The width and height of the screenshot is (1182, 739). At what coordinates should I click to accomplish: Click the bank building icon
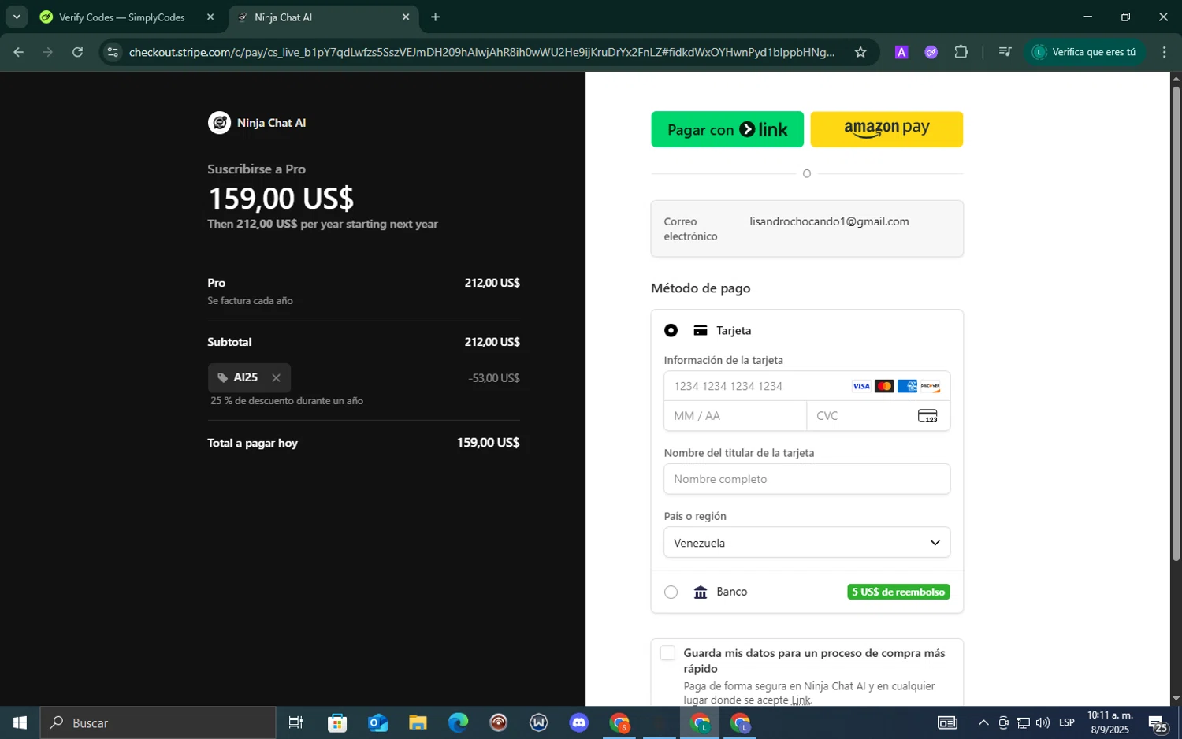(700, 592)
